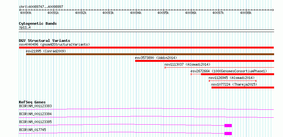
Task: Click the chrX:40089747..40098997 coordinate label
Action: pos(41,7)
